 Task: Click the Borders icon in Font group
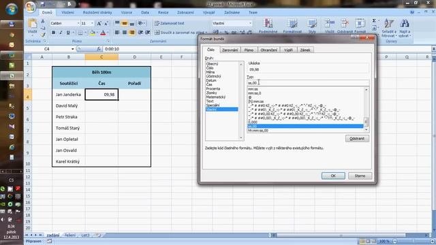[80, 33]
